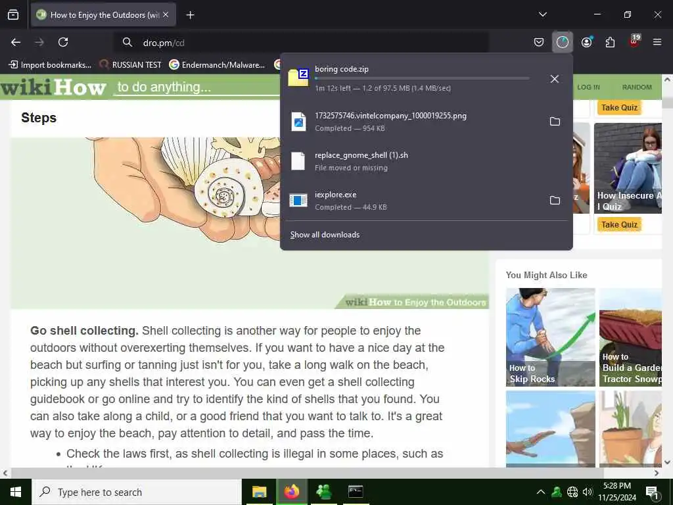This screenshot has height=505, width=673.
Task: Click Show all downloads
Action: 325,235
